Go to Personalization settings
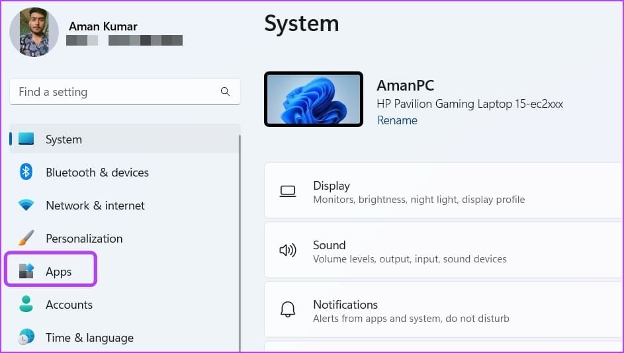The image size is (624, 353). [124, 238]
